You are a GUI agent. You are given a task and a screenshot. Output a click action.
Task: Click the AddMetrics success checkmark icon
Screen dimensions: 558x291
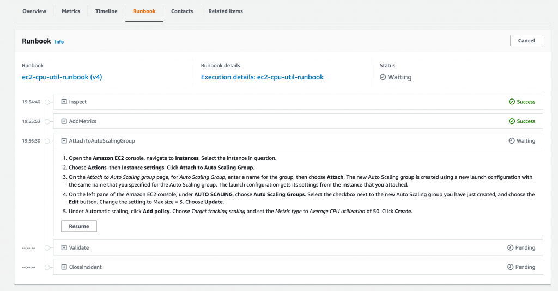click(x=512, y=121)
